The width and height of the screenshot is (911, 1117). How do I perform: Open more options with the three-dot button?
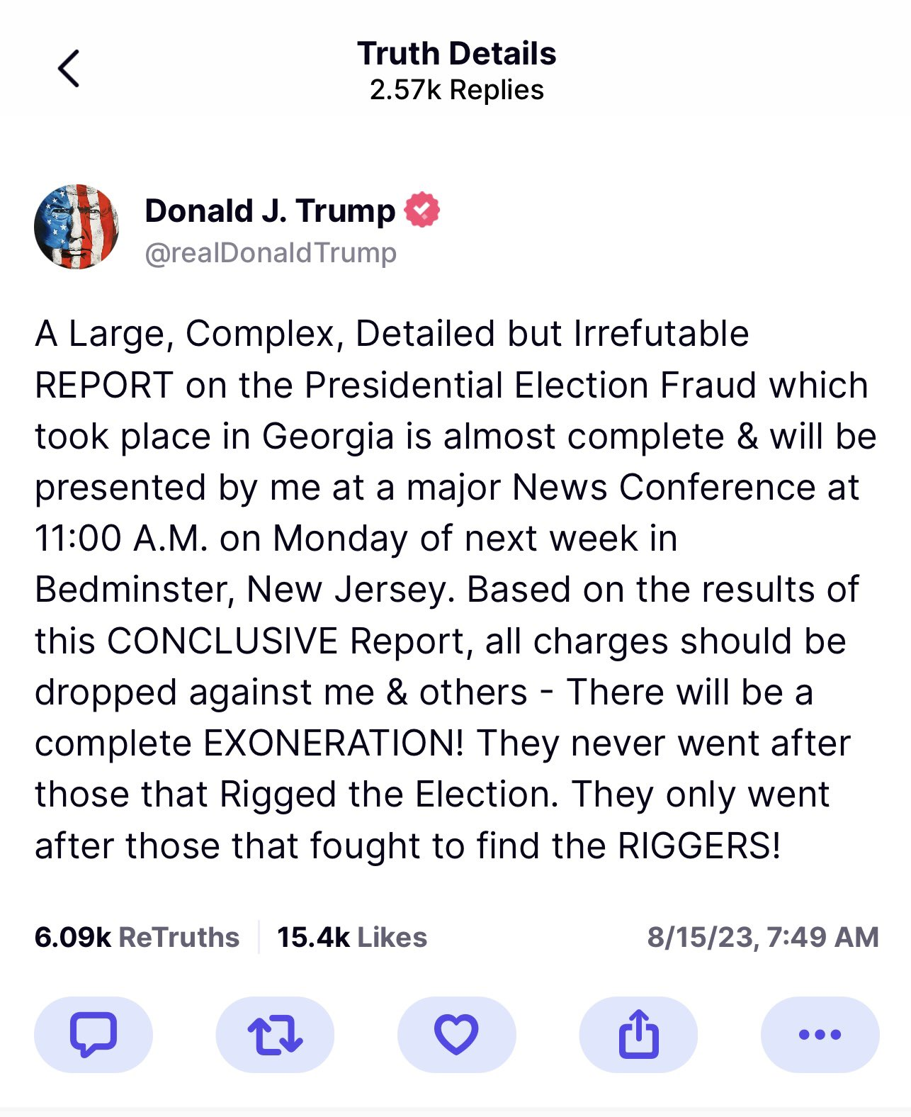(x=820, y=1035)
